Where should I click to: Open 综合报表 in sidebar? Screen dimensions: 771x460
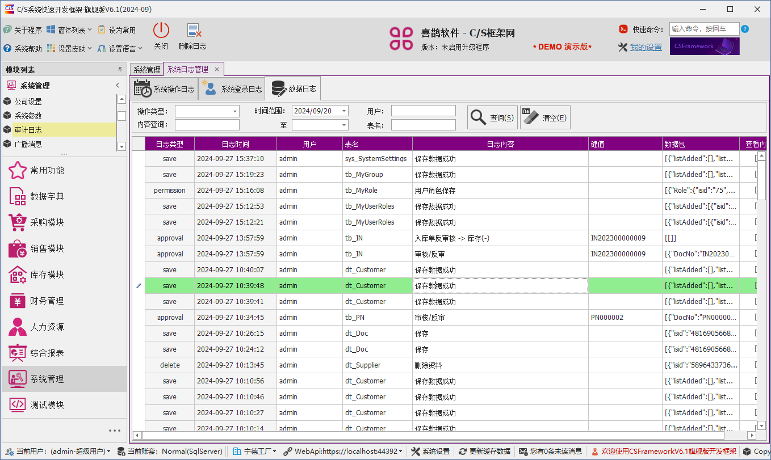(x=65, y=353)
